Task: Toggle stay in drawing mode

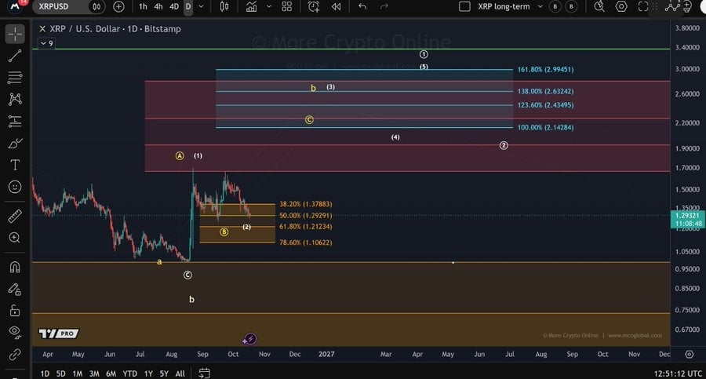Action: (15, 290)
